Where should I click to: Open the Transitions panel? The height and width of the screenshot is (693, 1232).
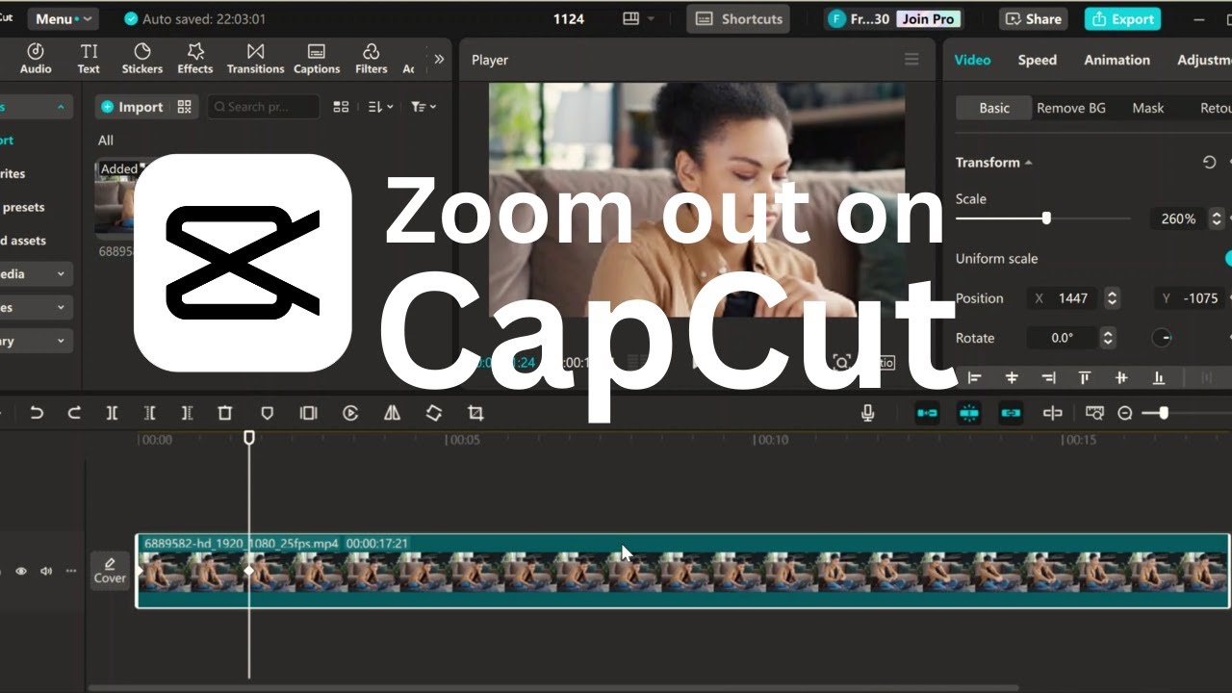tap(255, 59)
